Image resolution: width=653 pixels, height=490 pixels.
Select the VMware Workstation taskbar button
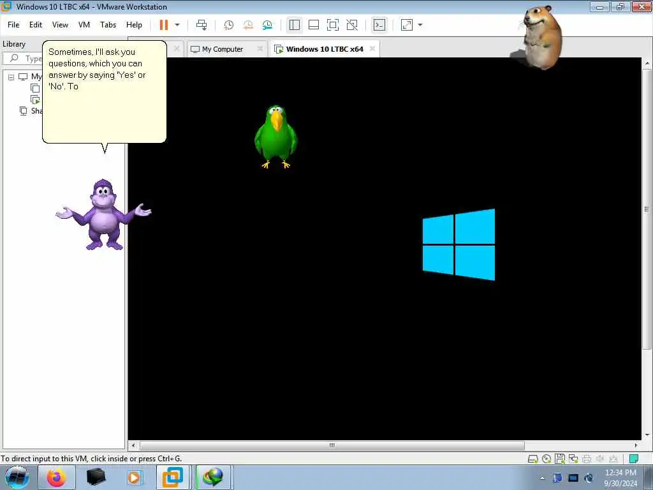[172, 477]
